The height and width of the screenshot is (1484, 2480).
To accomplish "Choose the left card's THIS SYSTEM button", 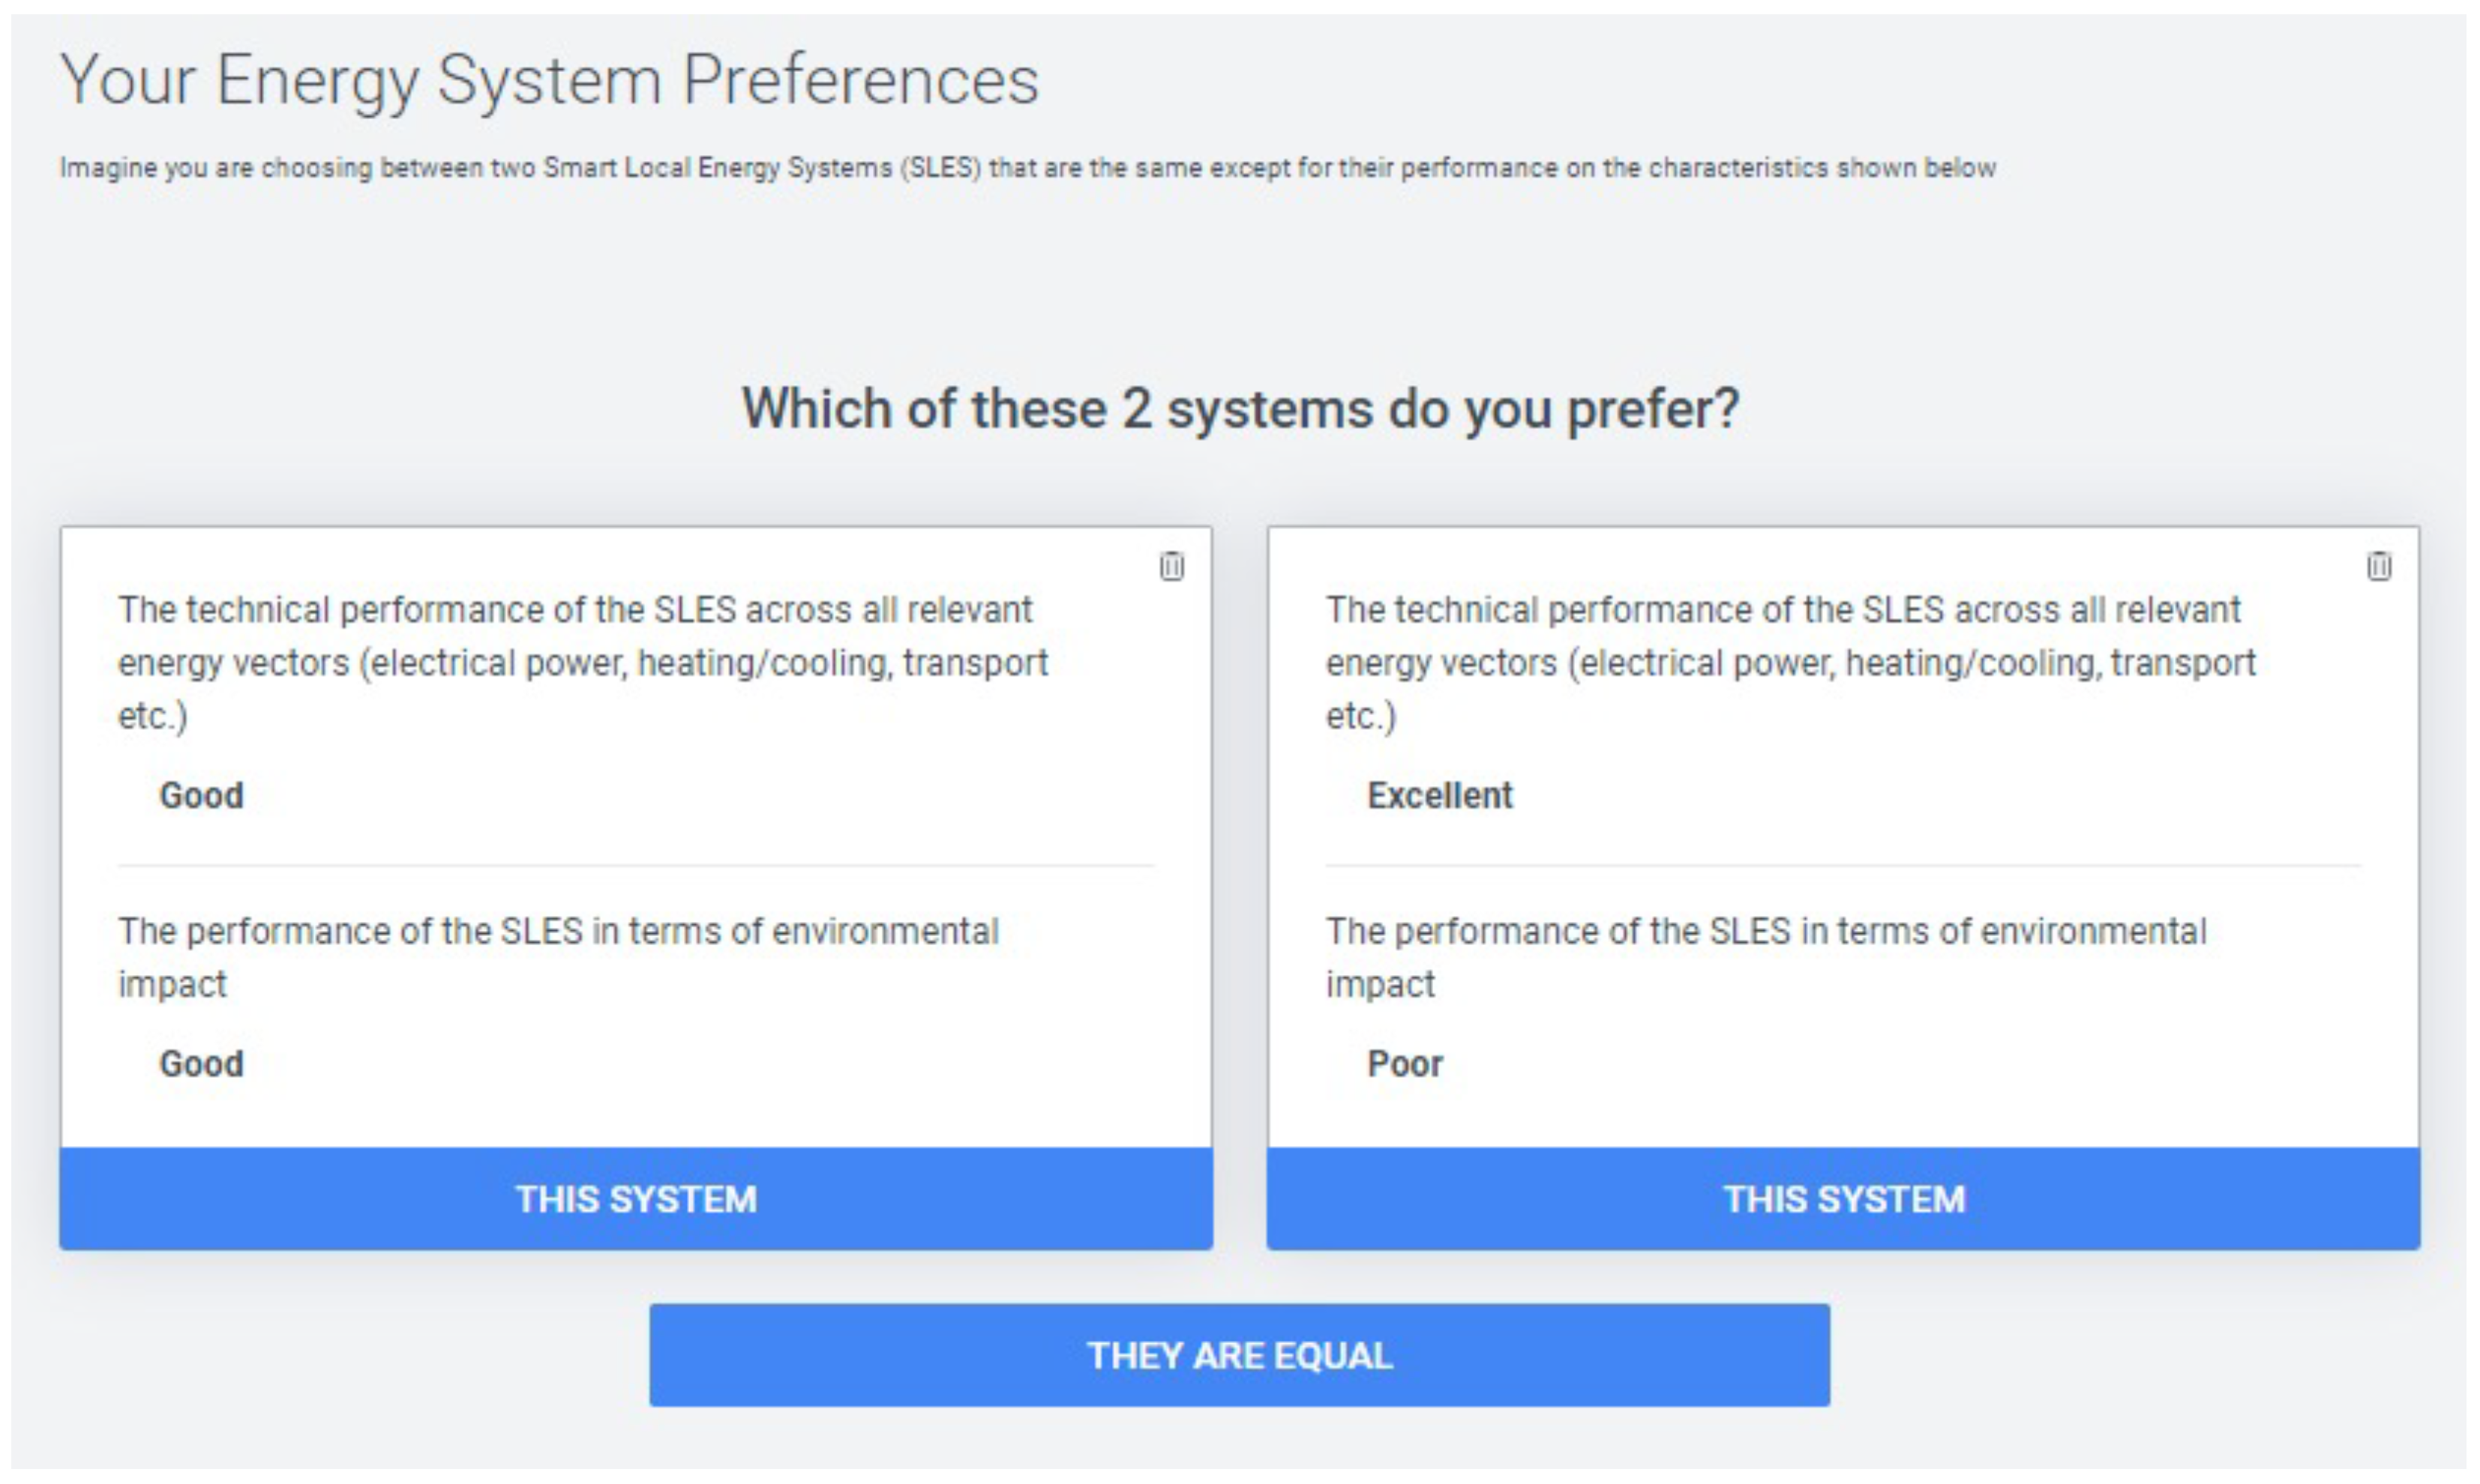I will [636, 1198].
